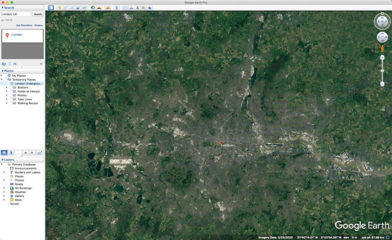Image resolution: width=392 pixels, height=240 pixels.
Task: Click the search input field with London, UK
Action: (16, 14)
